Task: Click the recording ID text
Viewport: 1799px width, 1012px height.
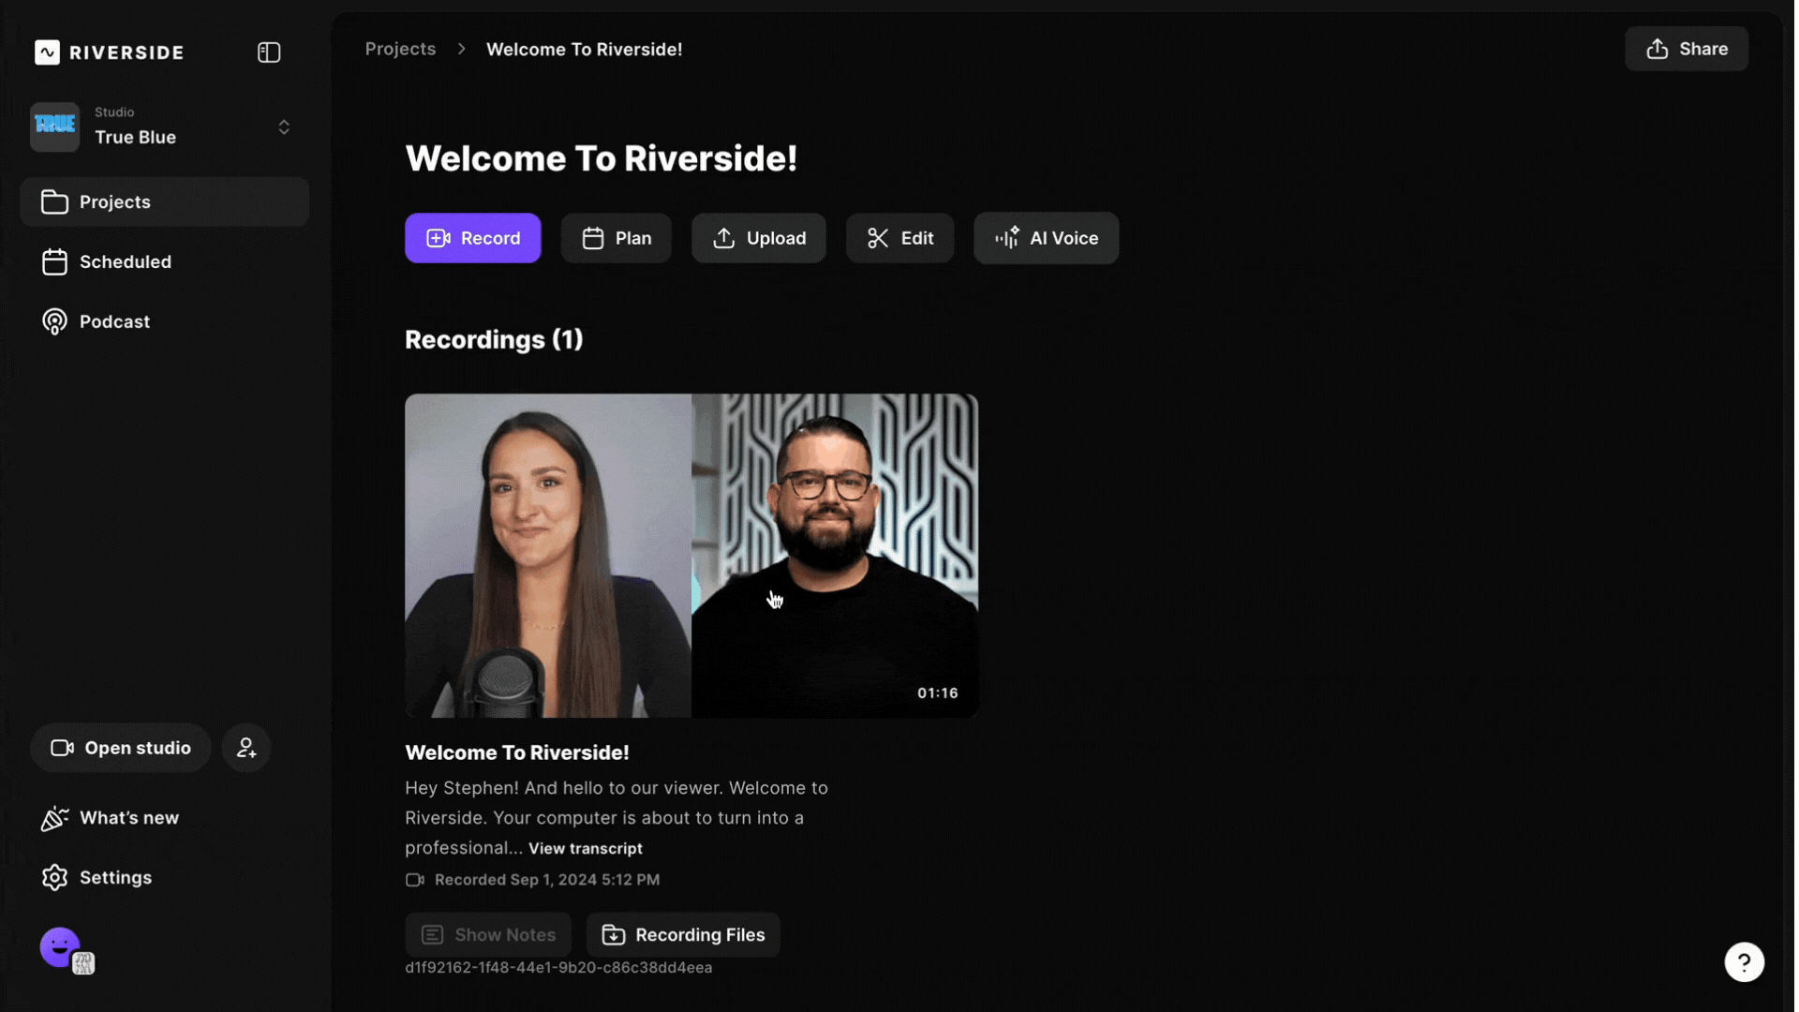Action: click(558, 968)
